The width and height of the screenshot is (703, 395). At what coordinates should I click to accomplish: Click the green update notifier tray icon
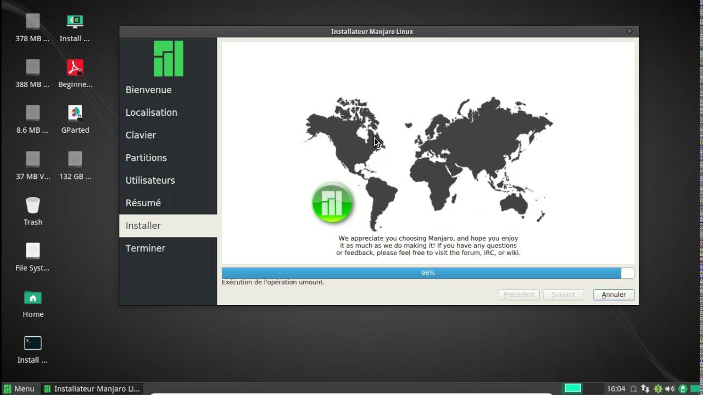pos(658,389)
